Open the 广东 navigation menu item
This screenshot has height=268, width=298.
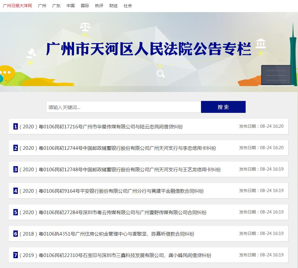[56, 6]
